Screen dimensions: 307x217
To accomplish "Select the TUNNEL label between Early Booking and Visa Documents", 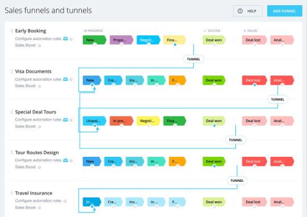I will coord(193,59).
